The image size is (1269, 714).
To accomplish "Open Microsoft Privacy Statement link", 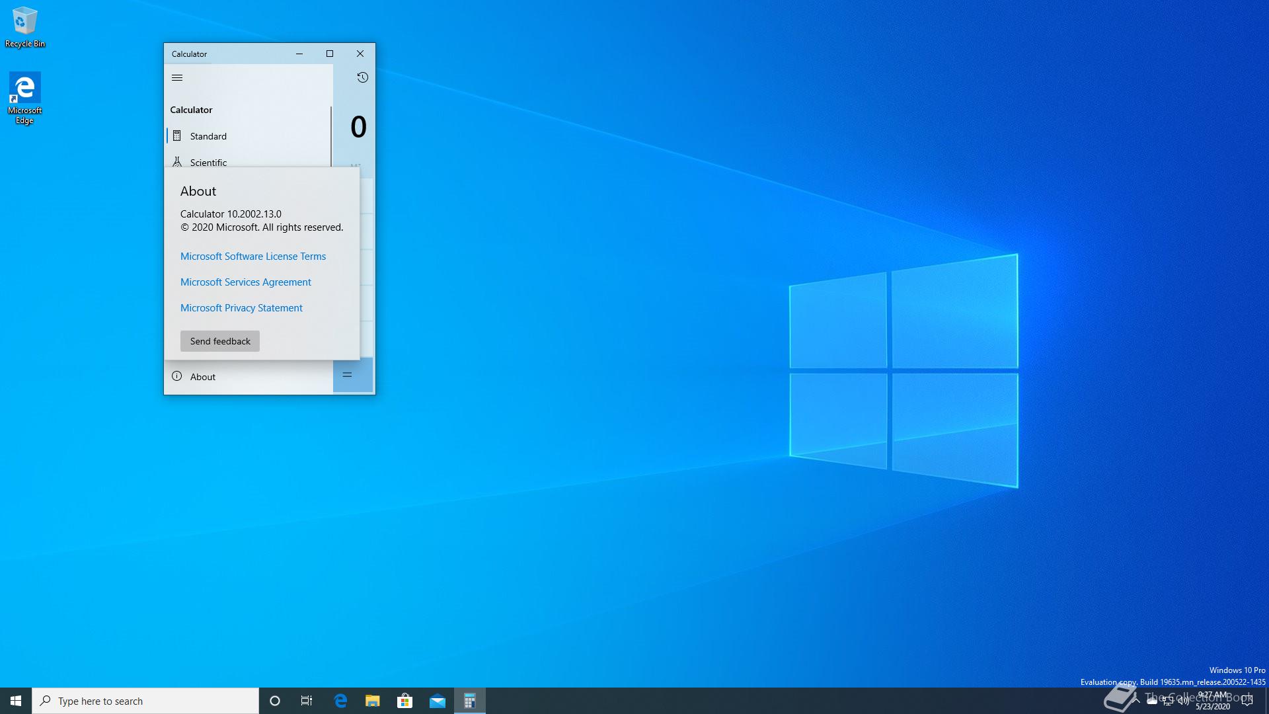I will point(241,308).
